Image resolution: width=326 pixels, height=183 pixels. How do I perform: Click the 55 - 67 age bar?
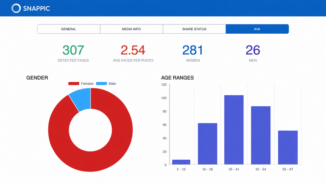click(288, 147)
